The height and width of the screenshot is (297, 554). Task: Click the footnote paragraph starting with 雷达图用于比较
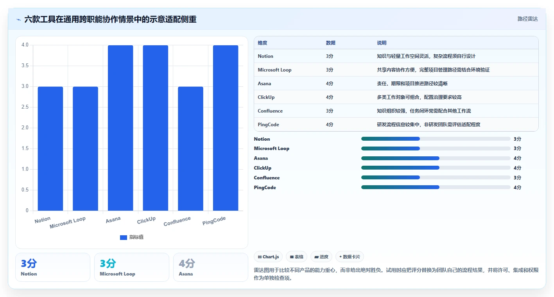[x=396, y=274]
